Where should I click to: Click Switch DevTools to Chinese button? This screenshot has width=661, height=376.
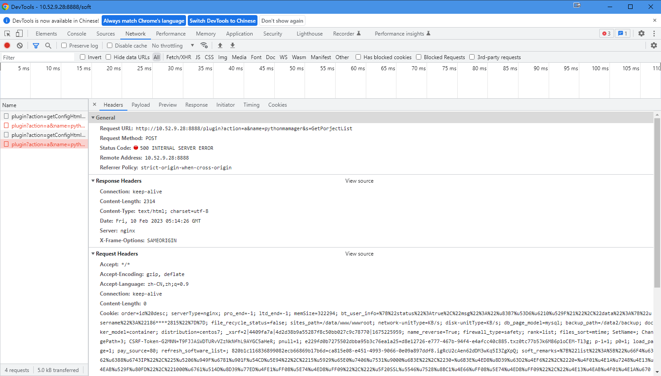223,21
